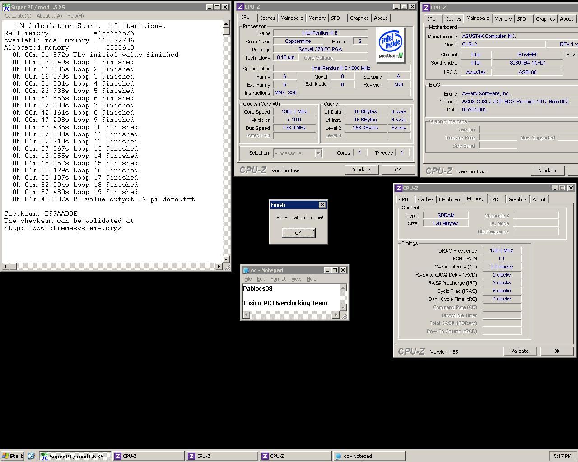578x462 pixels.
Task: Switch to Super PI taskbar button
Action: [x=75, y=456]
